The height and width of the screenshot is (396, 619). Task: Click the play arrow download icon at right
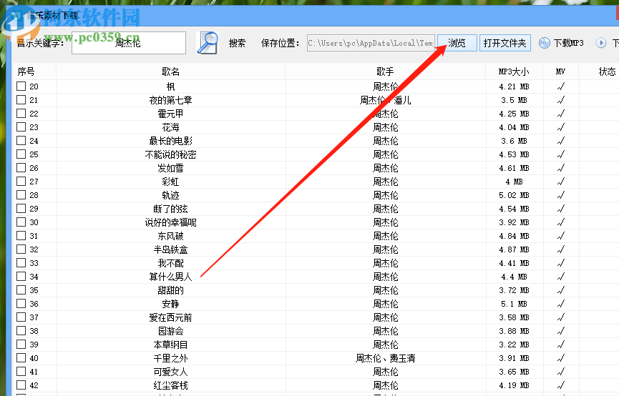coord(601,43)
